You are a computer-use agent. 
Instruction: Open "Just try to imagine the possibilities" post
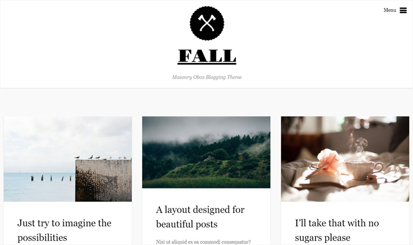(x=64, y=230)
